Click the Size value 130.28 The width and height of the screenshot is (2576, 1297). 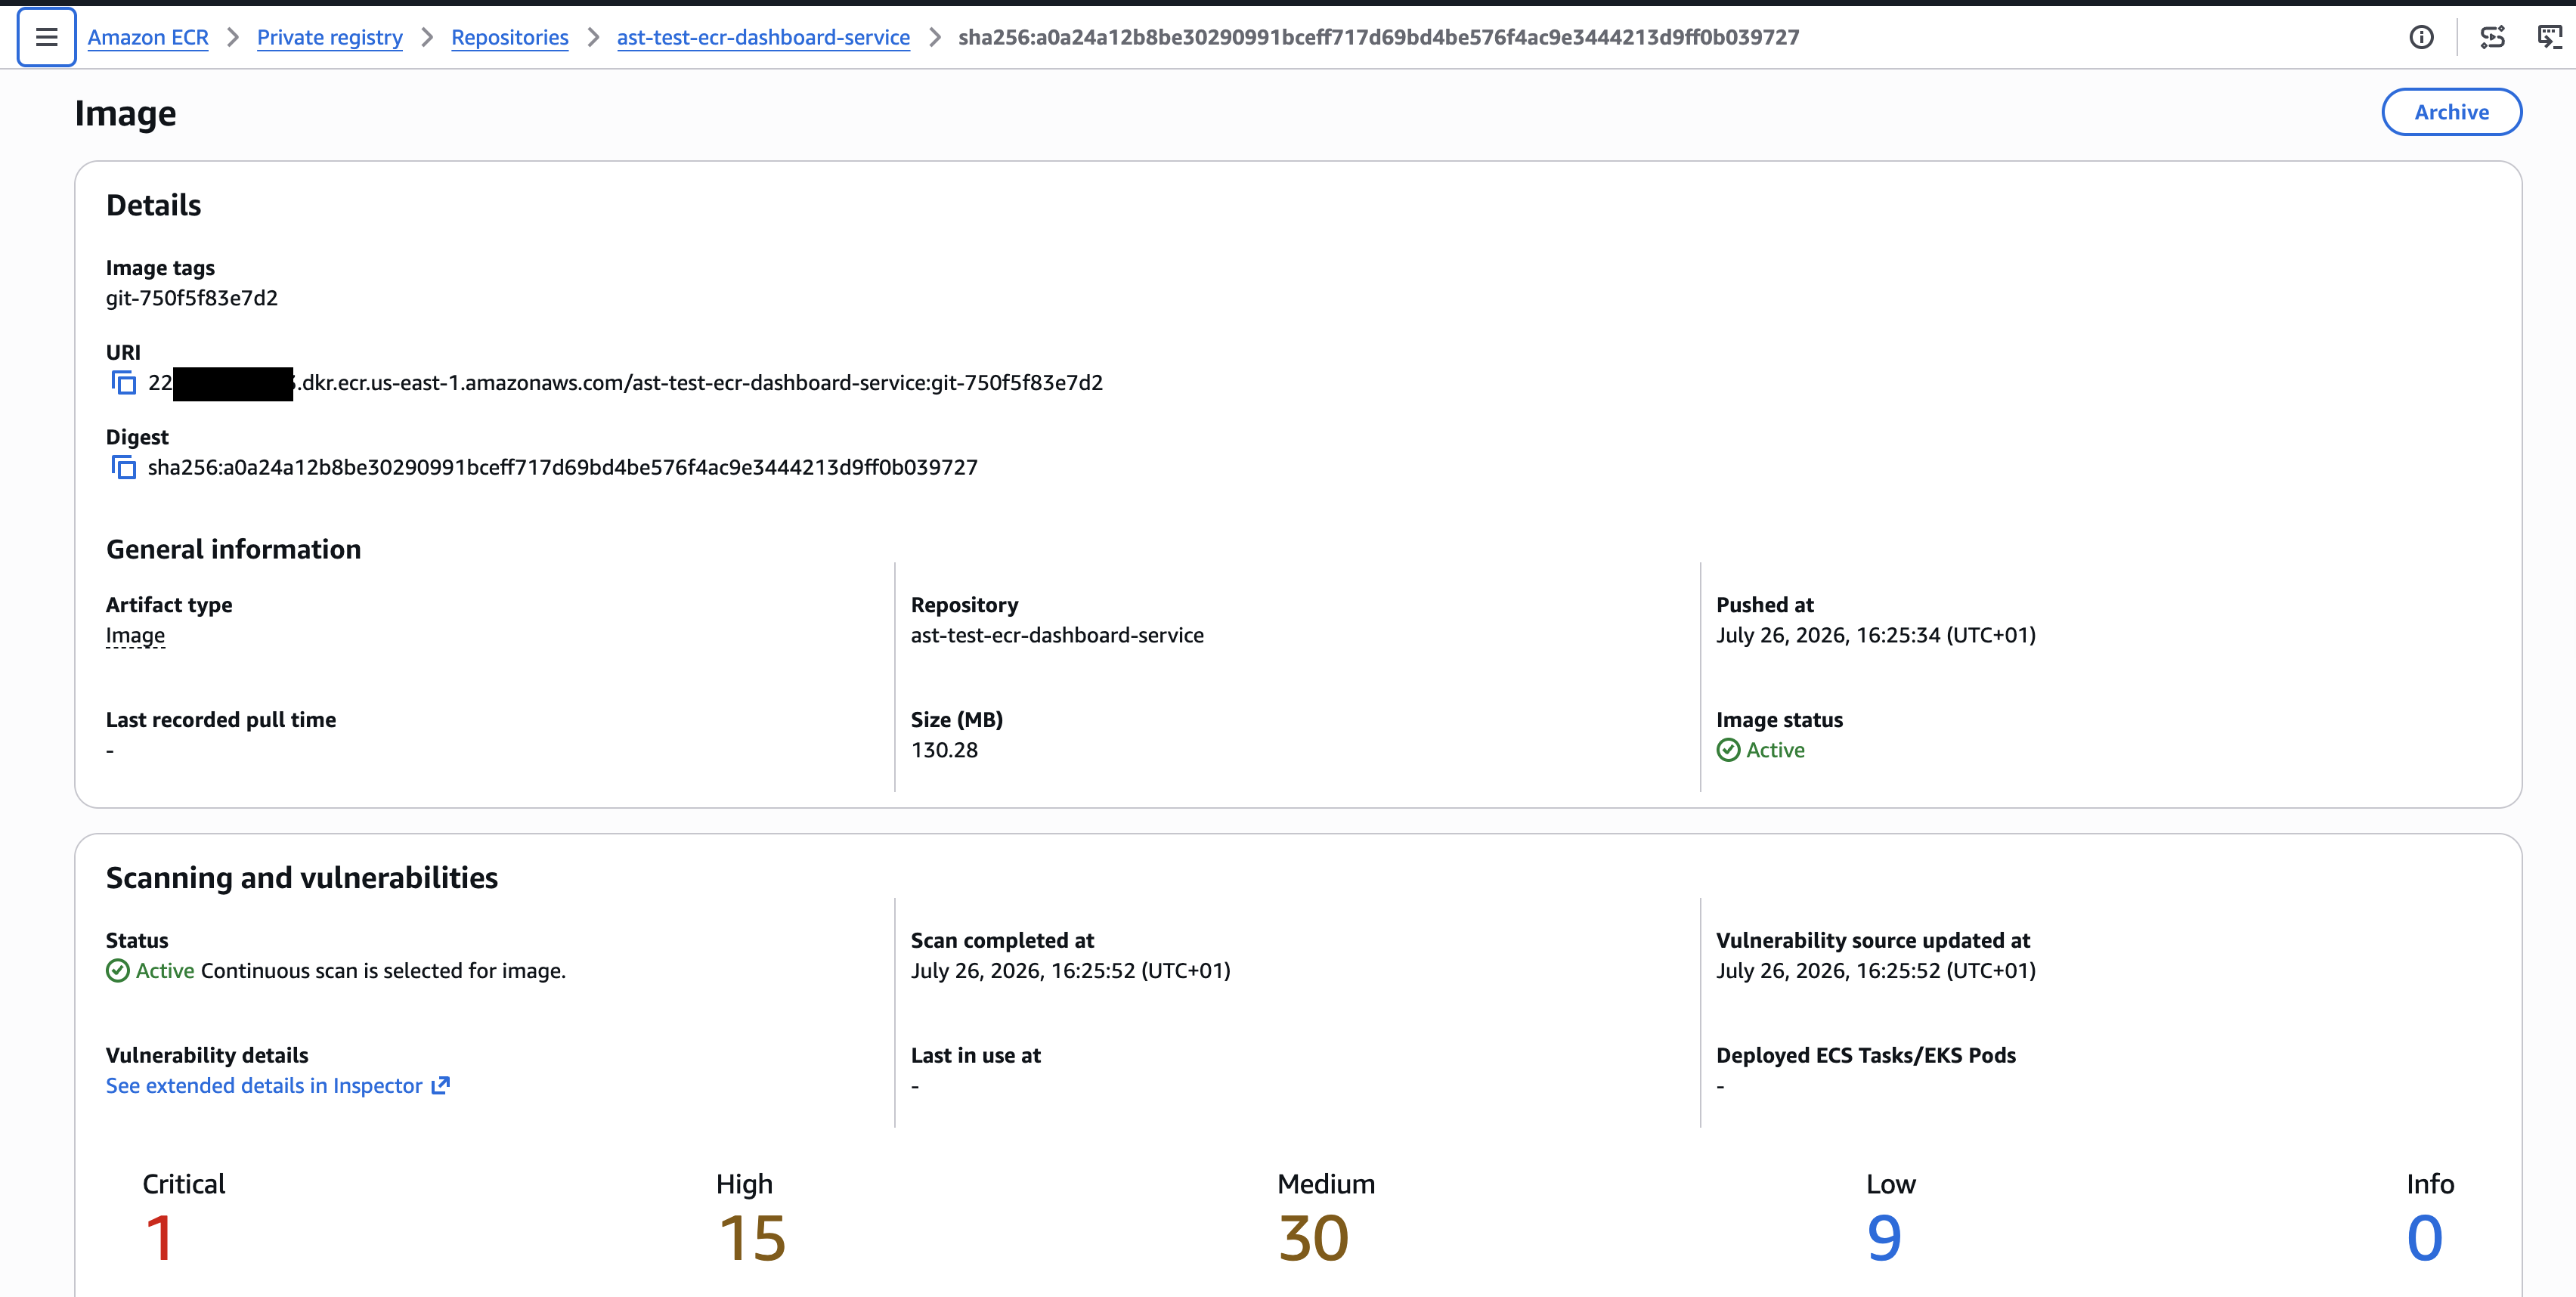944,750
